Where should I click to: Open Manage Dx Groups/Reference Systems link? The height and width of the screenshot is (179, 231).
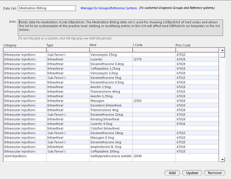pyautogui.click(x=109, y=8)
